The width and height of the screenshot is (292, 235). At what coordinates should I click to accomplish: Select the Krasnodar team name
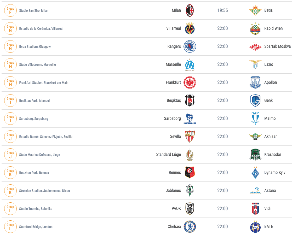[273, 154]
